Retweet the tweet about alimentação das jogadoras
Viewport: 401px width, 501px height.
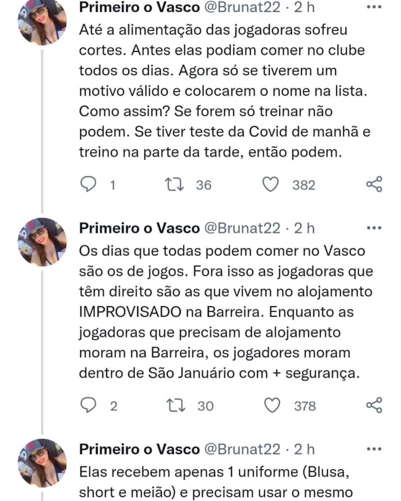pos(175,185)
